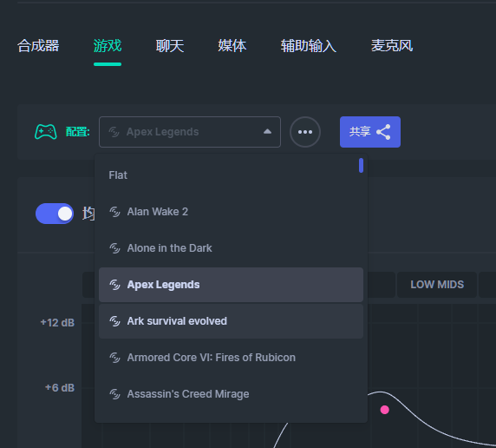The width and height of the screenshot is (496, 448).
Task: Choose Ark survival evolved preset
Action: [x=231, y=321]
